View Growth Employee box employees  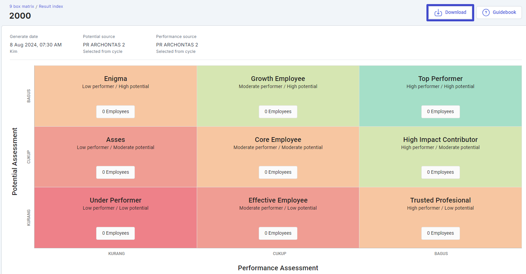[278, 112]
